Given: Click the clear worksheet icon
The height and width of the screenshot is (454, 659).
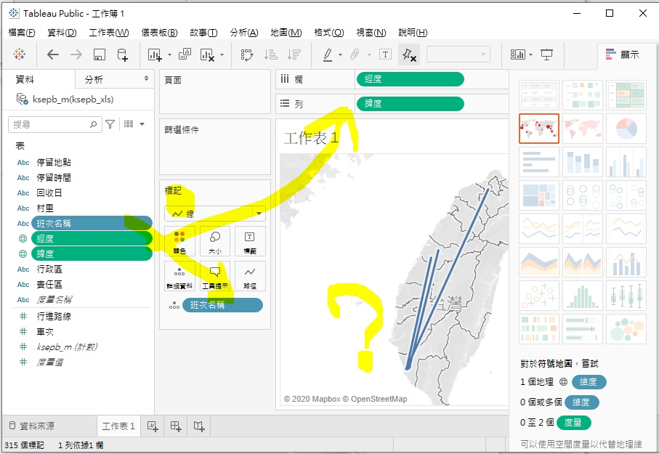Looking at the screenshot, I should tap(207, 54).
